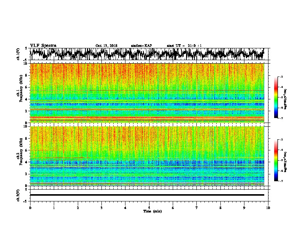
Task: Click the ch.1 "Frequency (kHz)" axis label
Action: 21,89
